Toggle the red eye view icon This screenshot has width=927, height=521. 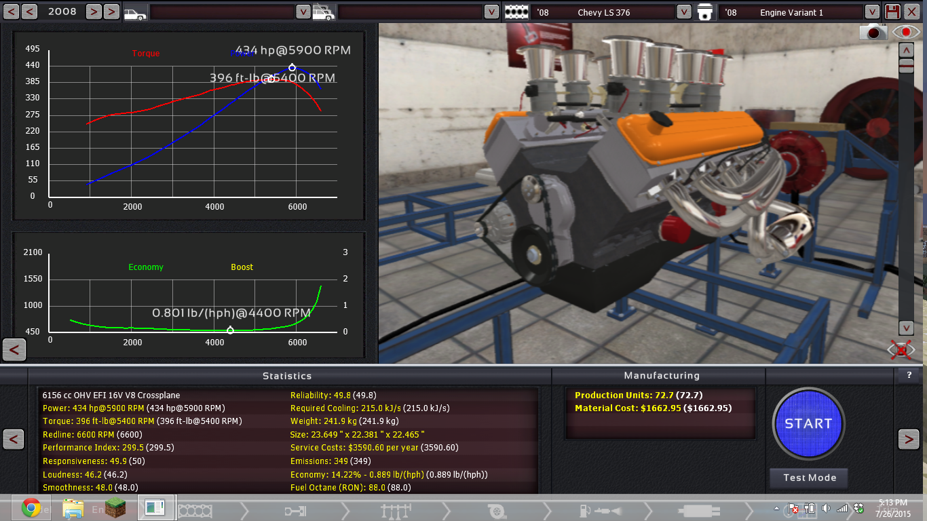[905, 31]
